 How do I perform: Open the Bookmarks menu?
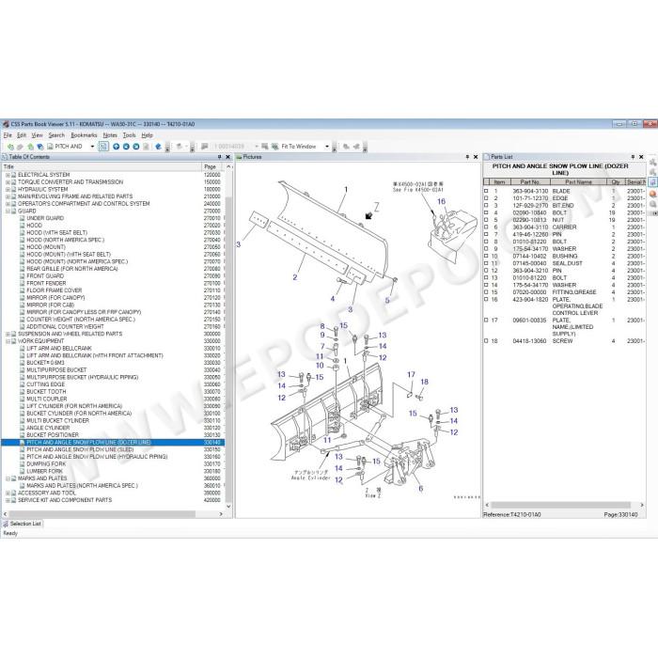[84, 135]
